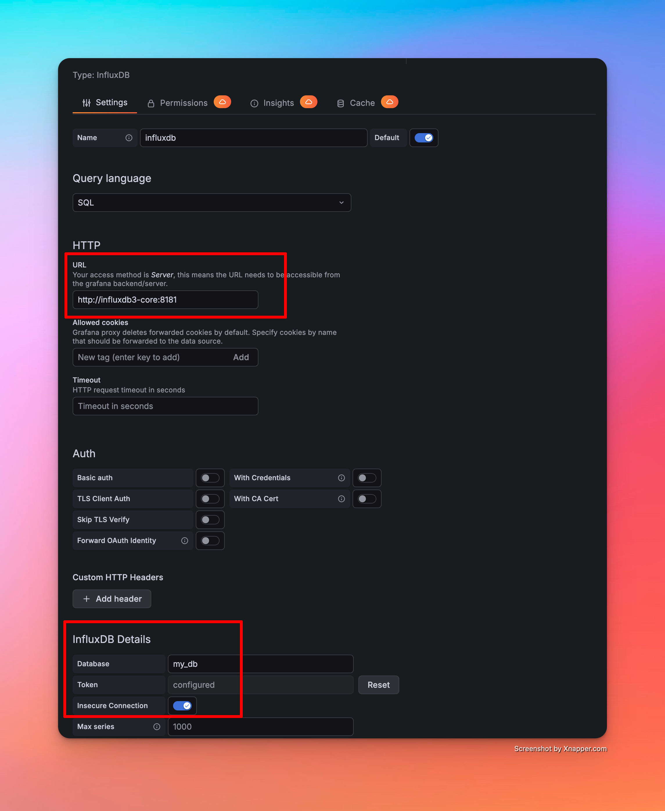Turn on Skip TLS Verify
Image resolution: width=665 pixels, height=811 pixels.
[210, 519]
